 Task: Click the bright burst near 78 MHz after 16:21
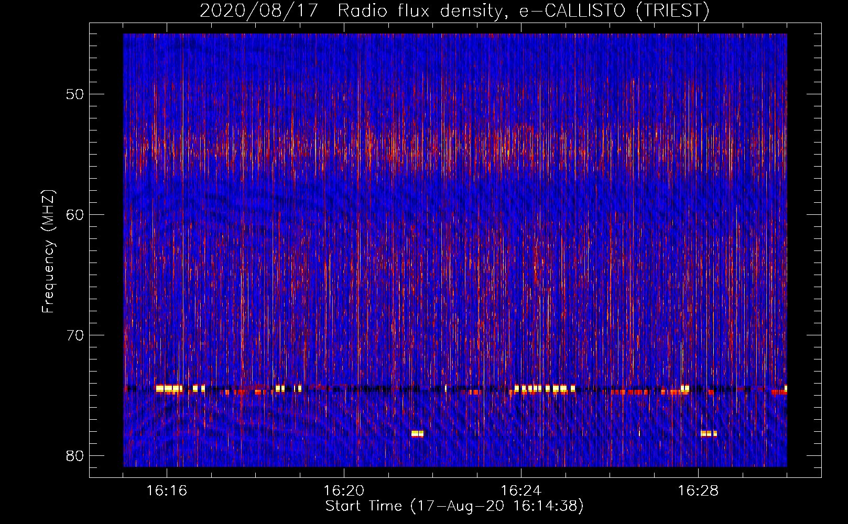pos(417,433)
